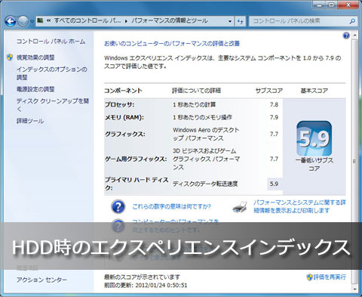This screenshot has height=297, width=362.
Task: Expand the breadcrumb separator arrow
Action: point(126,21)
